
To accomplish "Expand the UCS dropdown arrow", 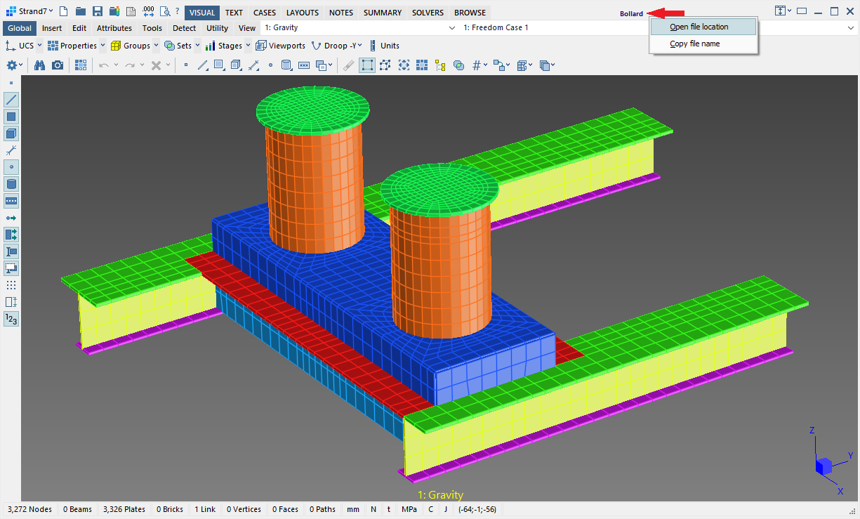I will click(x=39, y=46).
